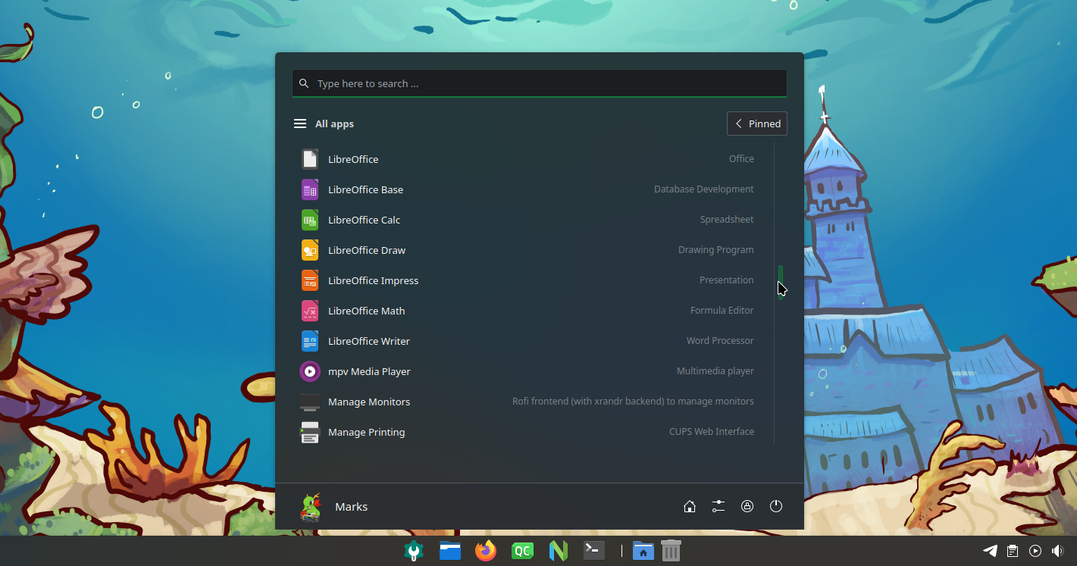Open mpv Media Player icon
The height and width of the screenshot is (566, 1077).
(309, 371)
